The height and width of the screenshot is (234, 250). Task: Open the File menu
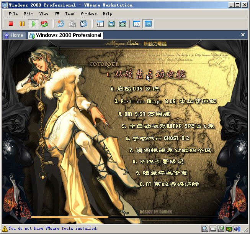click(x=13, y=14)
